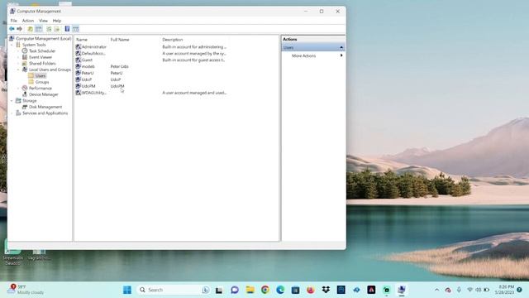
Task: Click 'Built-in account for guest access' description
Action: [193, 60]
